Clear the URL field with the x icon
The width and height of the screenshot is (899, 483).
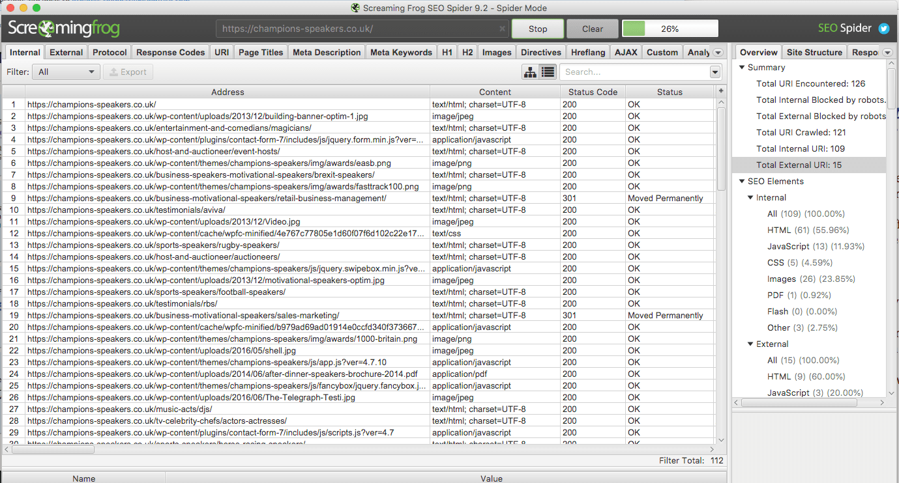(502, 29)
